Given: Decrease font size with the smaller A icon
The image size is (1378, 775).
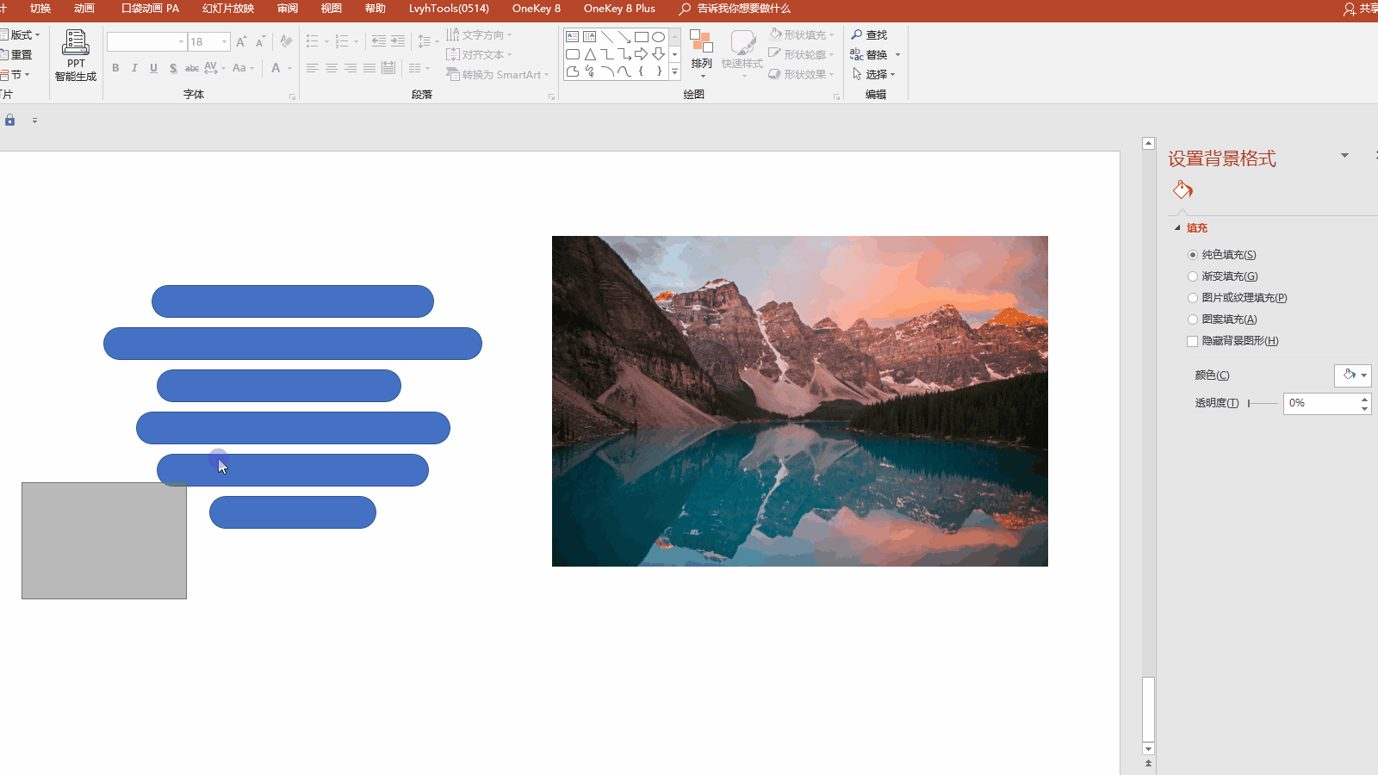Looking at the screenshot, I should pos(260,41).
